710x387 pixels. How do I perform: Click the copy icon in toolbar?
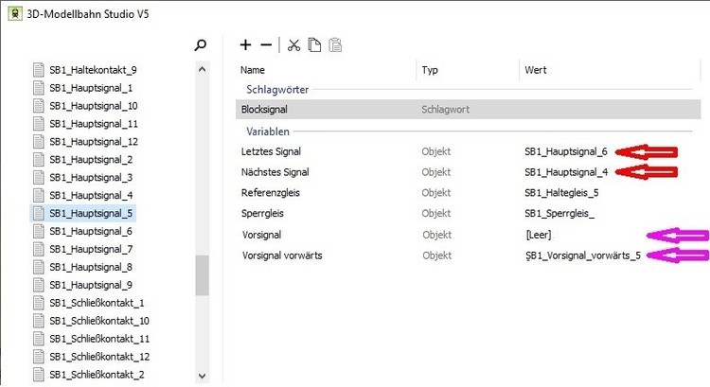[314, 44]
